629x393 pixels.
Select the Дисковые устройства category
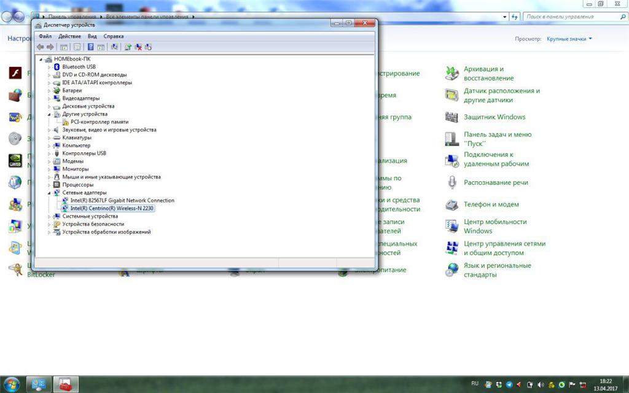(x=88, y=106)
